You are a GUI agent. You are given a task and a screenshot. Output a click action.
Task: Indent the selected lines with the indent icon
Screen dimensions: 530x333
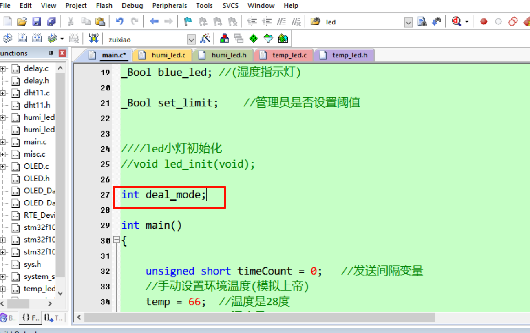click(x=252, y=22)
